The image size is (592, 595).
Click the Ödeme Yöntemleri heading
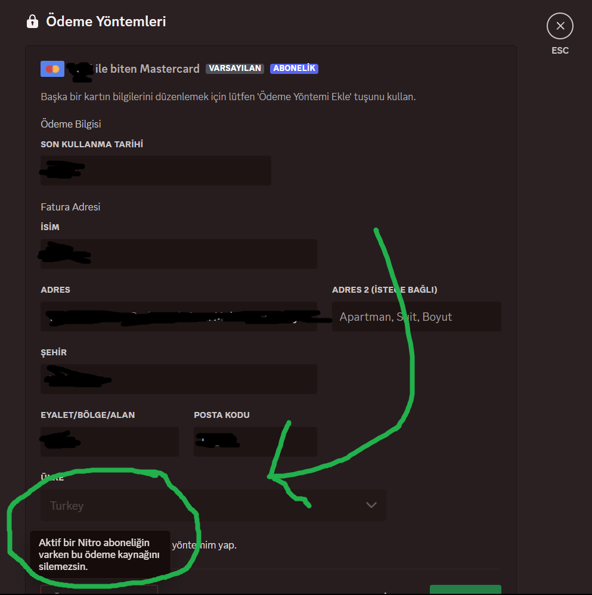click(106, 21)
